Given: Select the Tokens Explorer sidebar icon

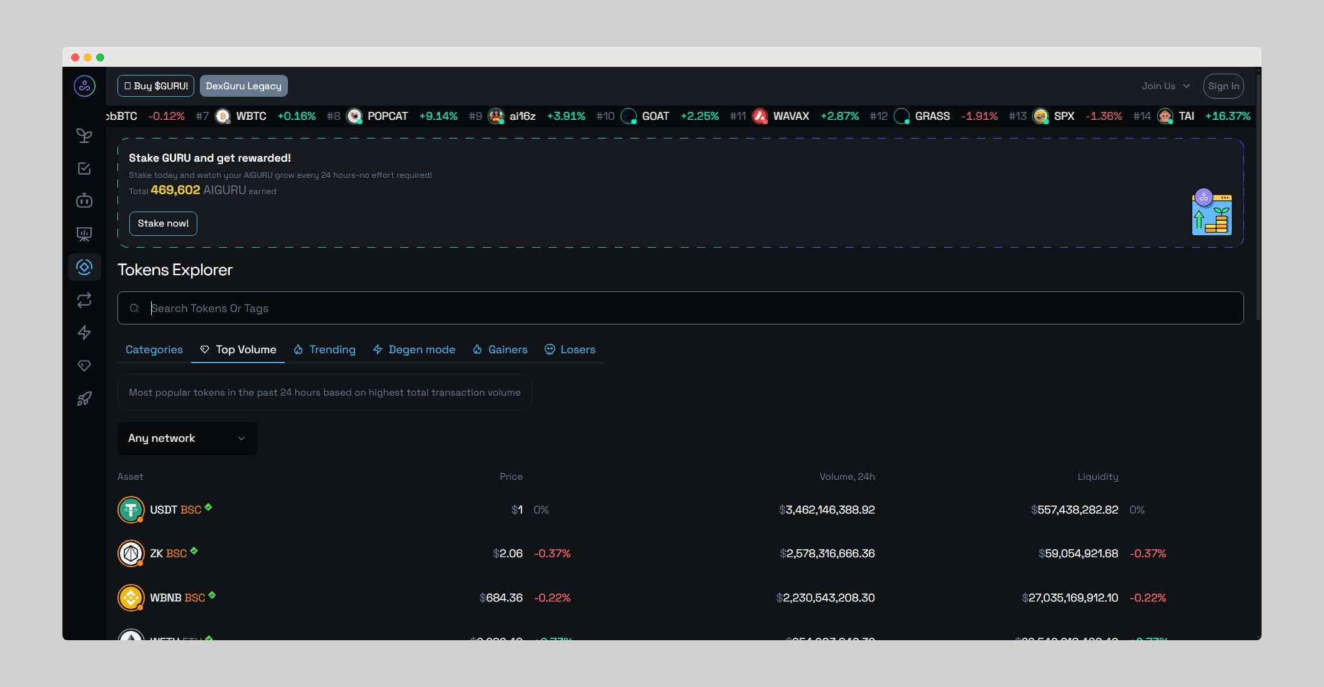Looking at the screenshot, I should coord(84,267).
